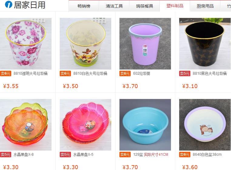Open the 8810白色大号垃圾桶 product link
The width and height of the screenshot is (231, 170).
pyautogui.click(x=90, y=73)
